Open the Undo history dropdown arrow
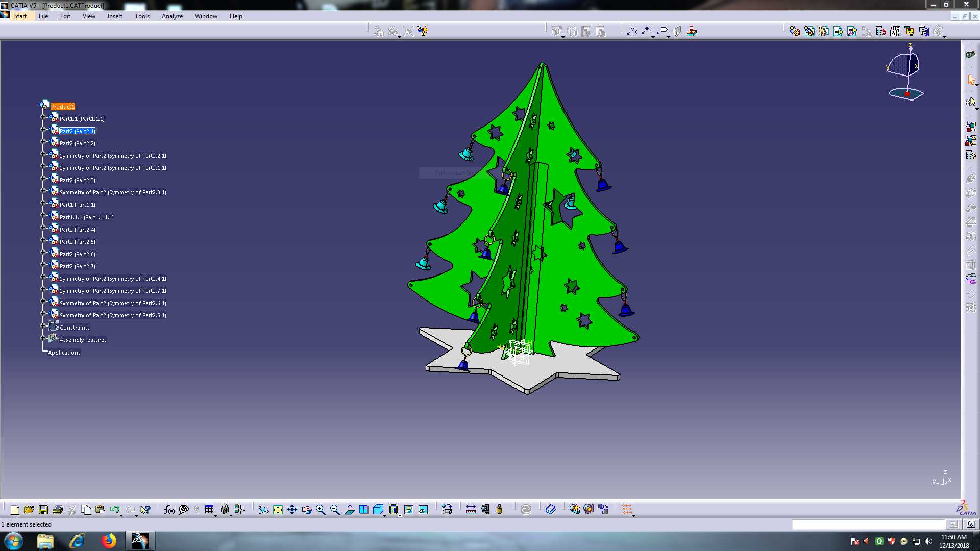Image resolution: width=980 pixels, height=551 pixels. [x=121, y=515]
